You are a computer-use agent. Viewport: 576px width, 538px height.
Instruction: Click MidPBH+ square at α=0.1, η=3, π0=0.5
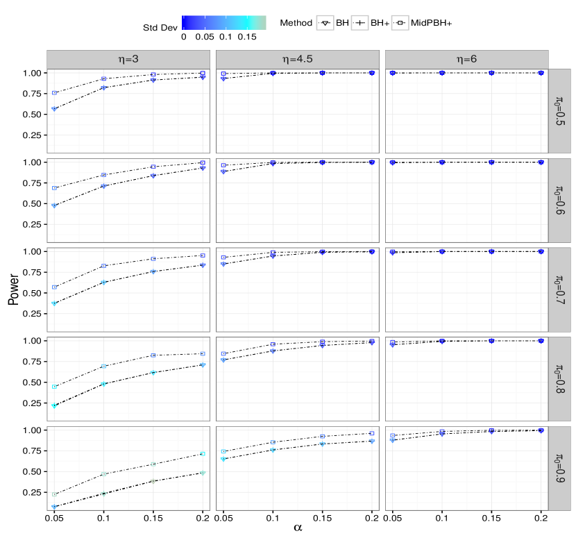103,78
